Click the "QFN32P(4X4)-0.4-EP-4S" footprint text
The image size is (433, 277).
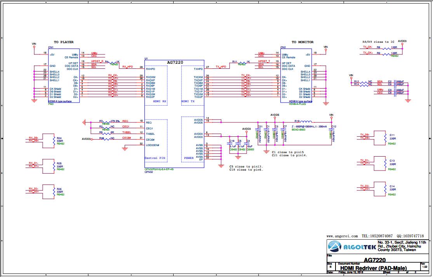159,169
